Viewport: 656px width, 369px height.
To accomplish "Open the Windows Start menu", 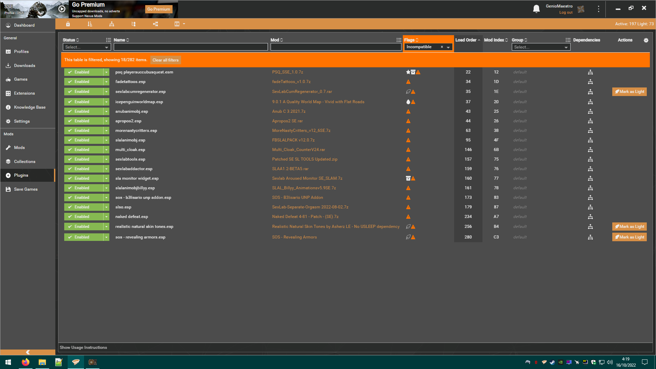I will [8, 362].
